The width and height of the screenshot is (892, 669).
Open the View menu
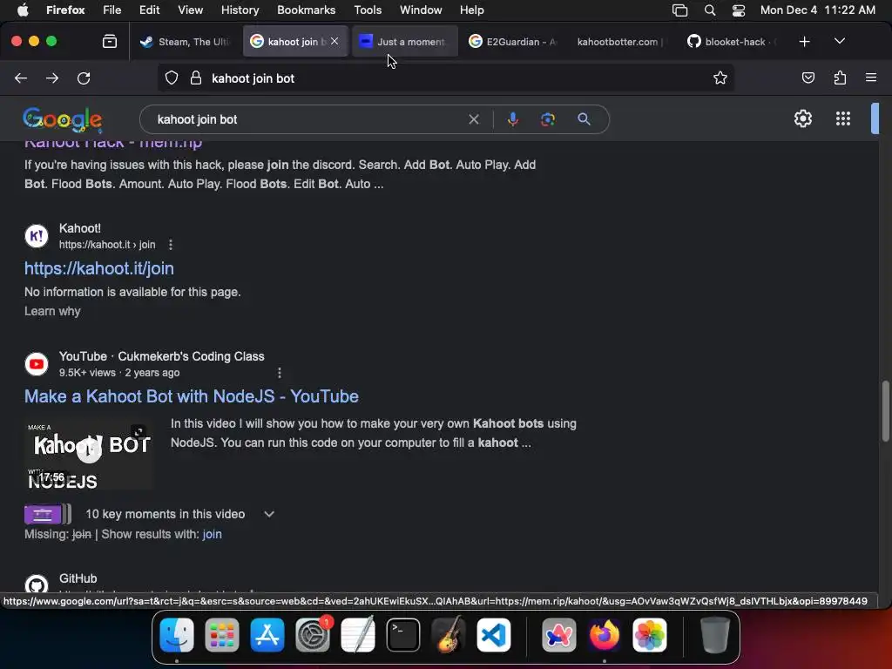pyautogui.click(x=190, y=10)
